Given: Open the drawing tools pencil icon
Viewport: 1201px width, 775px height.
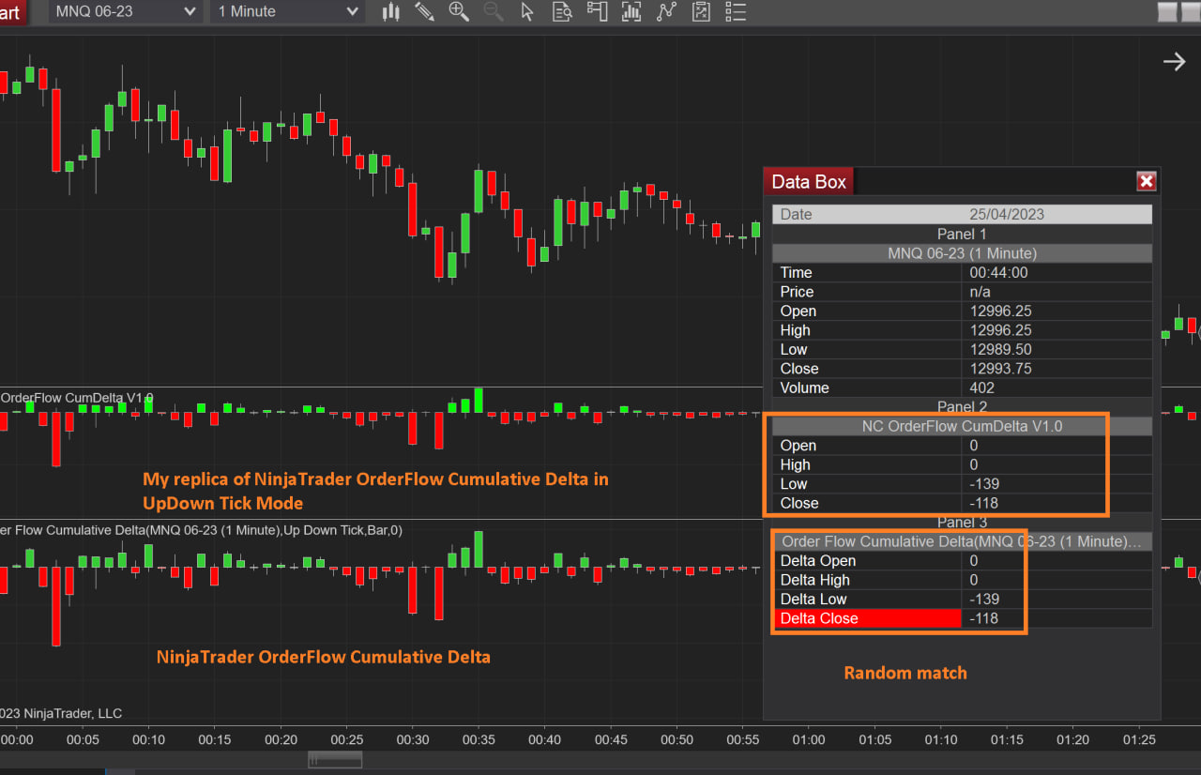Looking at the screenshot, I should coord(424,12).
